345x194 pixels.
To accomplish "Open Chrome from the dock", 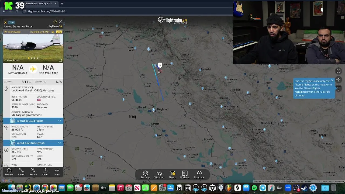I will pos(45,188).
